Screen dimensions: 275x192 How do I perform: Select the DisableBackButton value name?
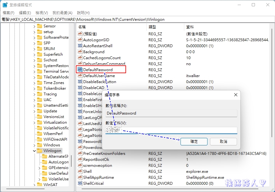(100, 82)
